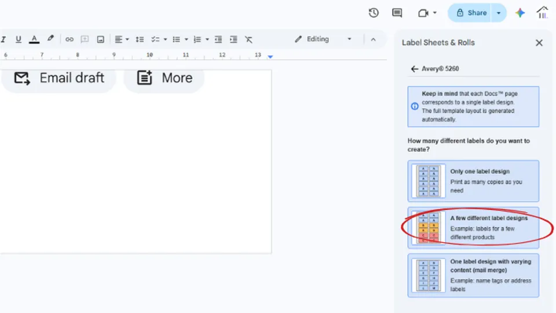Screen dimensions: 556x313
Task: Insert a checklist
Action: (155, 39)
